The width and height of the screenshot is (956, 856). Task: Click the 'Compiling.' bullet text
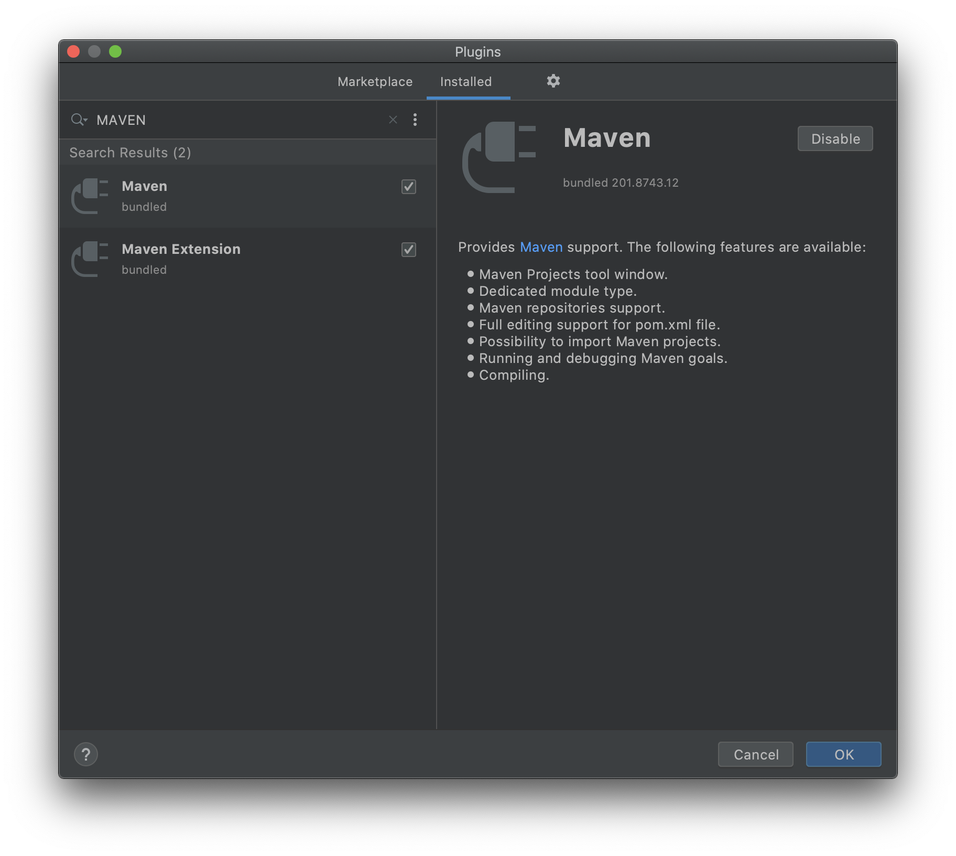(514, 375)
